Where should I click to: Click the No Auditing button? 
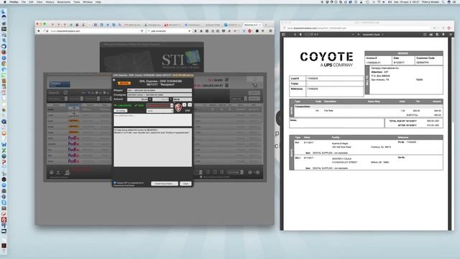pyautogui.click(x=121, y=111)
